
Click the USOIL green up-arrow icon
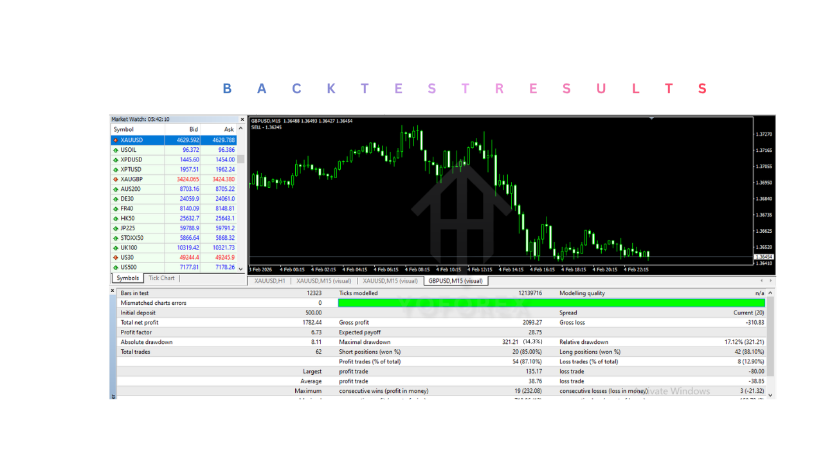click(116, 150)
